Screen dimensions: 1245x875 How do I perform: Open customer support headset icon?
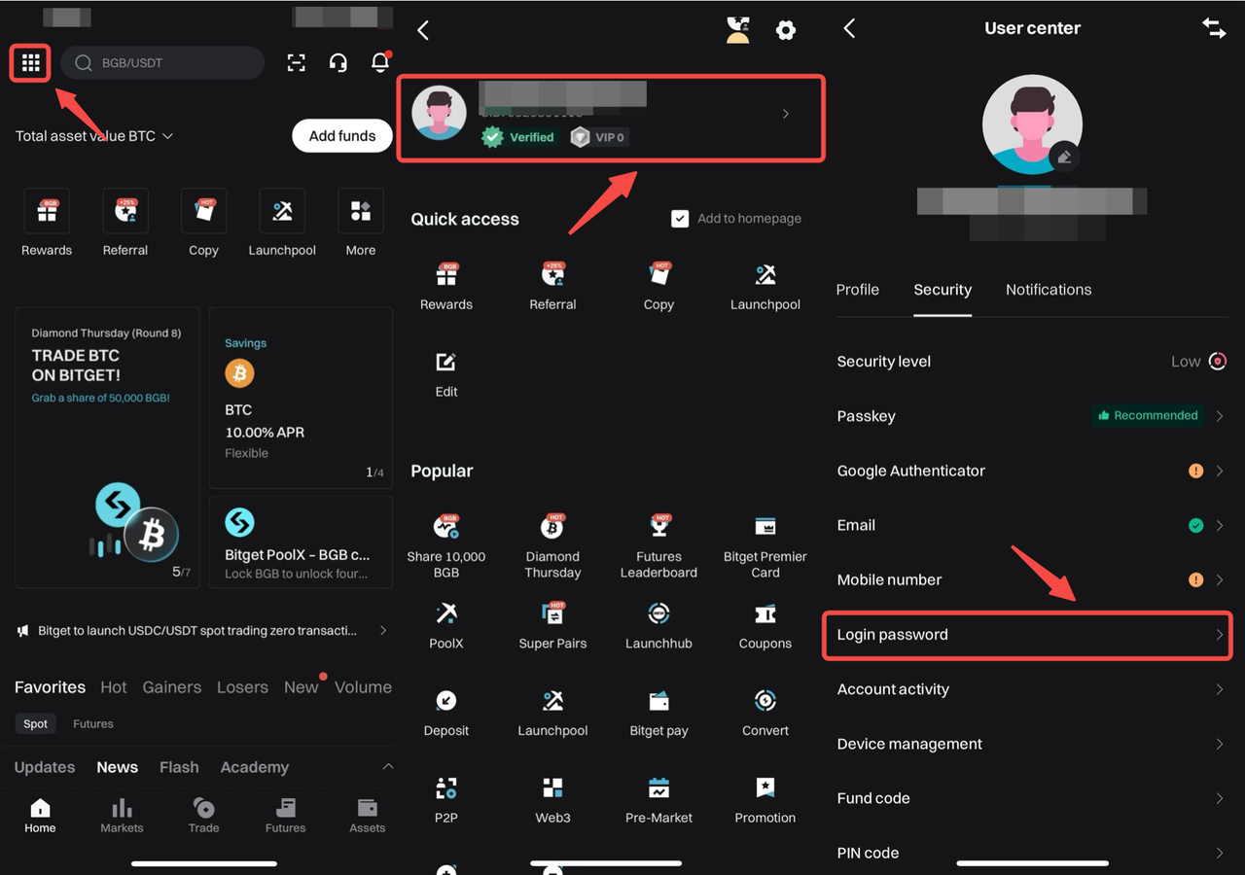pyautogui.click(x=338, y=63)
